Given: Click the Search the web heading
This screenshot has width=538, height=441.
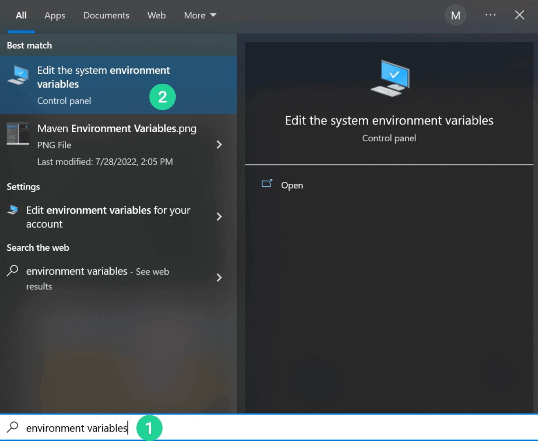Looking at the screenshot, I should 38,247.
